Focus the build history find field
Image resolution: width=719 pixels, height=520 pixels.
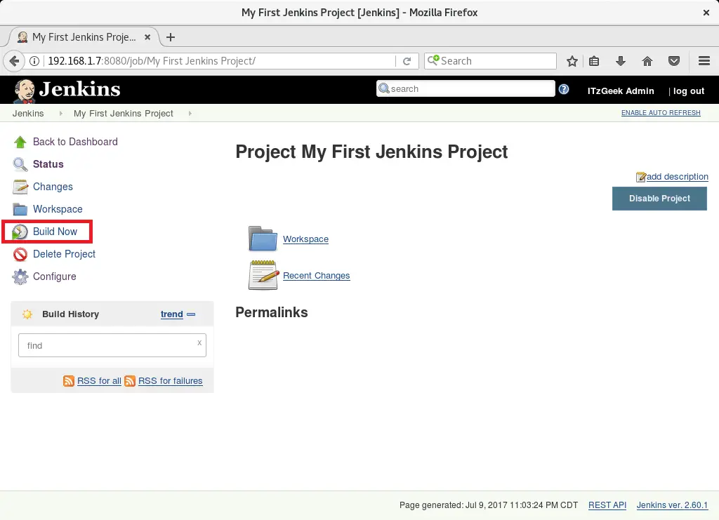[x=112, y=345]
